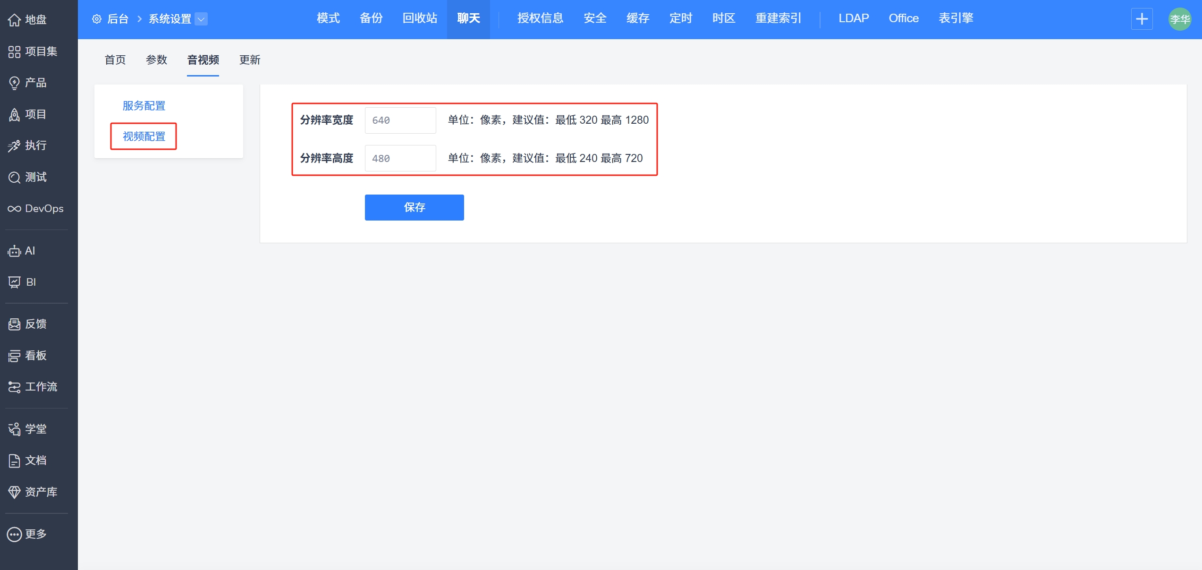The image size is (1202, 570).
Task: Select the DevOps infinity icon
Action: 14,209
